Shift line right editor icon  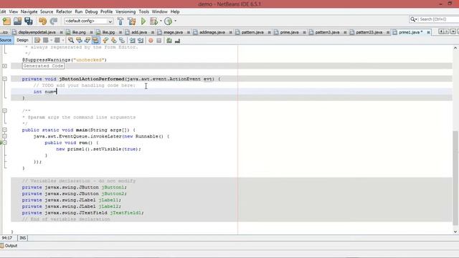pos(141,40)
